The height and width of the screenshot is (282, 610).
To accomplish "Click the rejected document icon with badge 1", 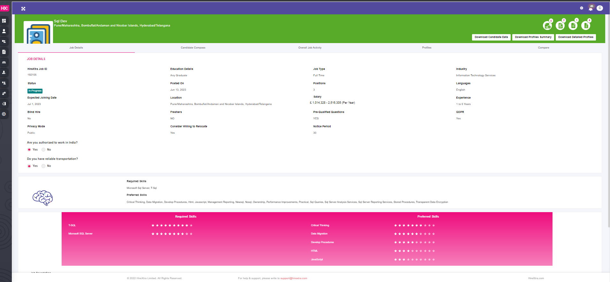I will [x=573, y=26].
